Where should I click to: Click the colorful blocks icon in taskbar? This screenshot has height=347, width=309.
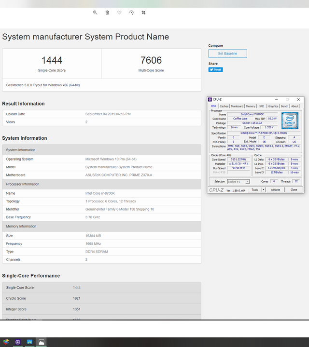tap(6, 342)
